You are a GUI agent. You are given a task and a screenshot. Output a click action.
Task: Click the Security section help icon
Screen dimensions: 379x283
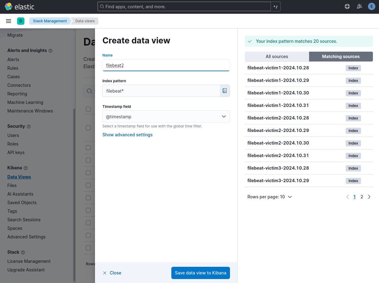[29, 127]
